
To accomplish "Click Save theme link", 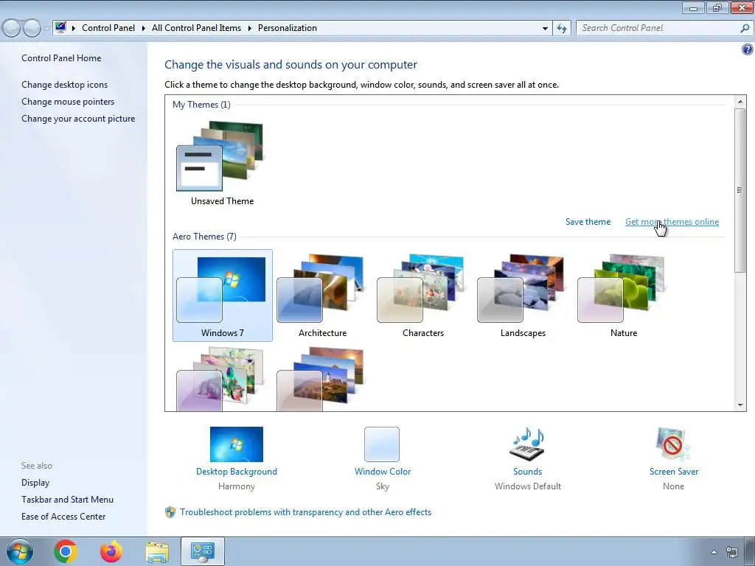I will 588,222.
